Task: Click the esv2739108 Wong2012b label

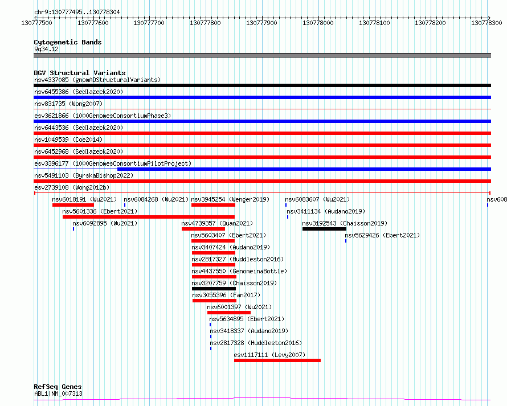Action: coord(72,187)
